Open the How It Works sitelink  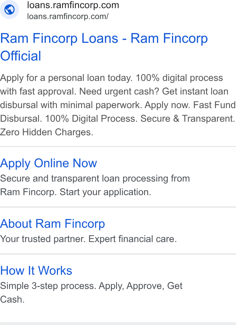click(36, 271)
